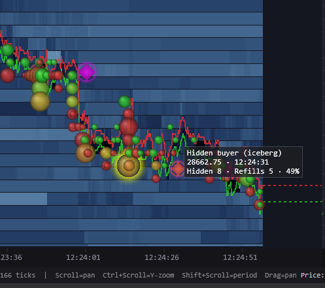The height and width of the screenshot is (288, 325).
Task: Select the green bubble atop the red spike
Action: [x=125, y=101]
